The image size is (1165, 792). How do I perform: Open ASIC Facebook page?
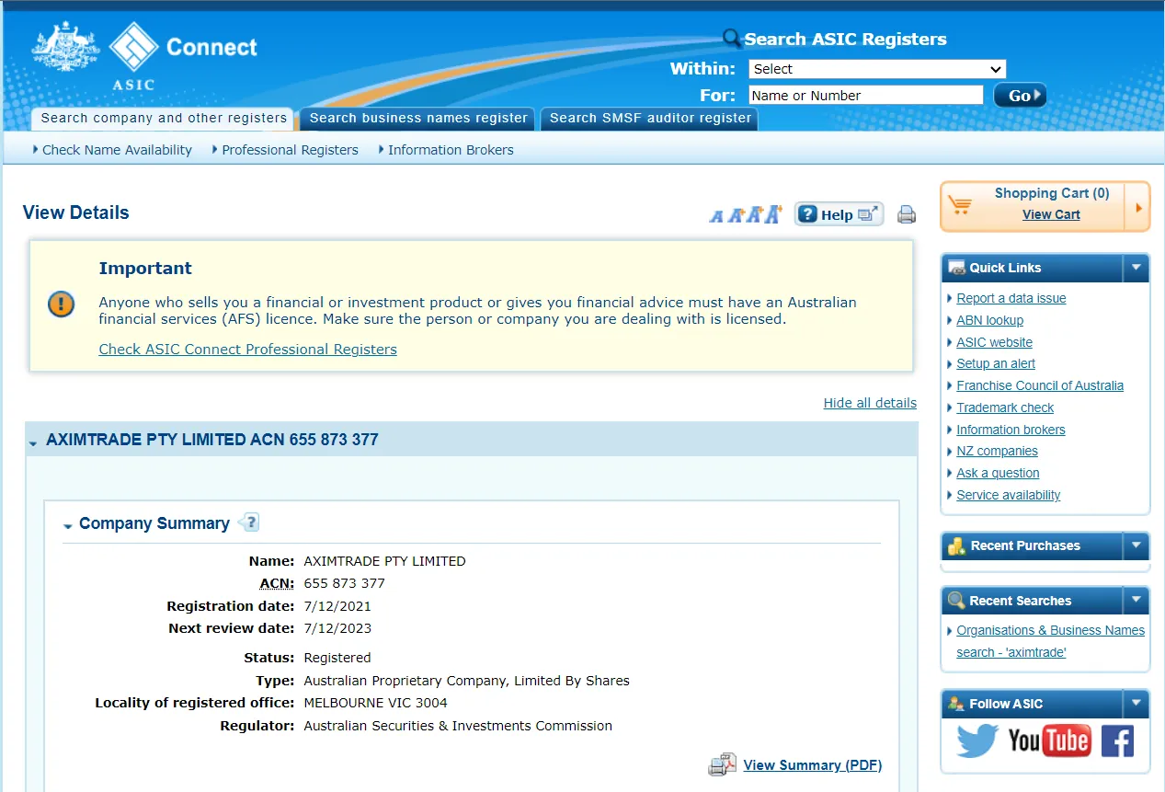[1117, 740]
